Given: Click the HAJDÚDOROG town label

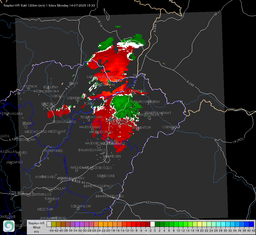Looking at the screenshot, I should (x=101, y=132).
